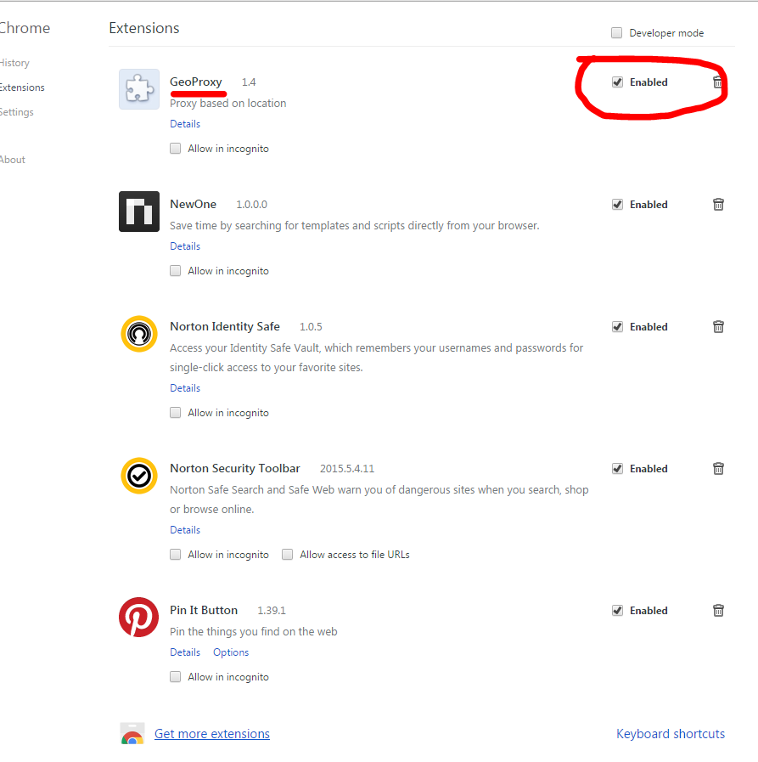The image size is (758, 762).
Task: Click the trash icon for GeoProxy
Action: point(718,82)
